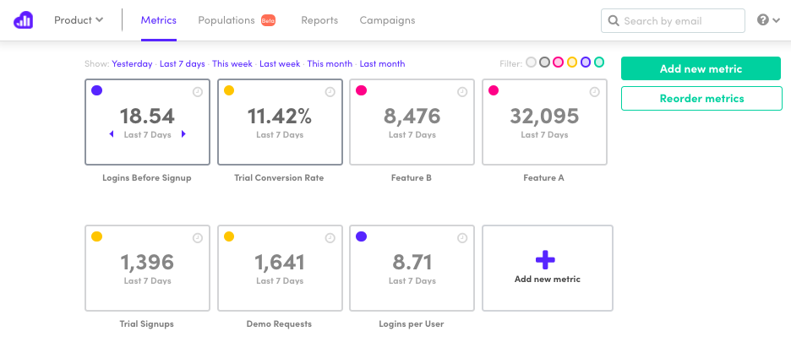791x353 pixels.
Task: Click the clock icon on Trial Conversion Rate card
Action: (x=330, y=91)
